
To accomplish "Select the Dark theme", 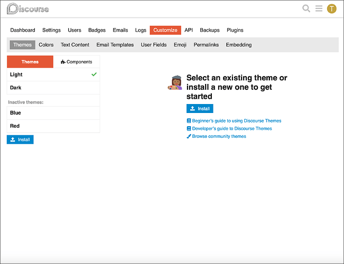I will [53, 88].
